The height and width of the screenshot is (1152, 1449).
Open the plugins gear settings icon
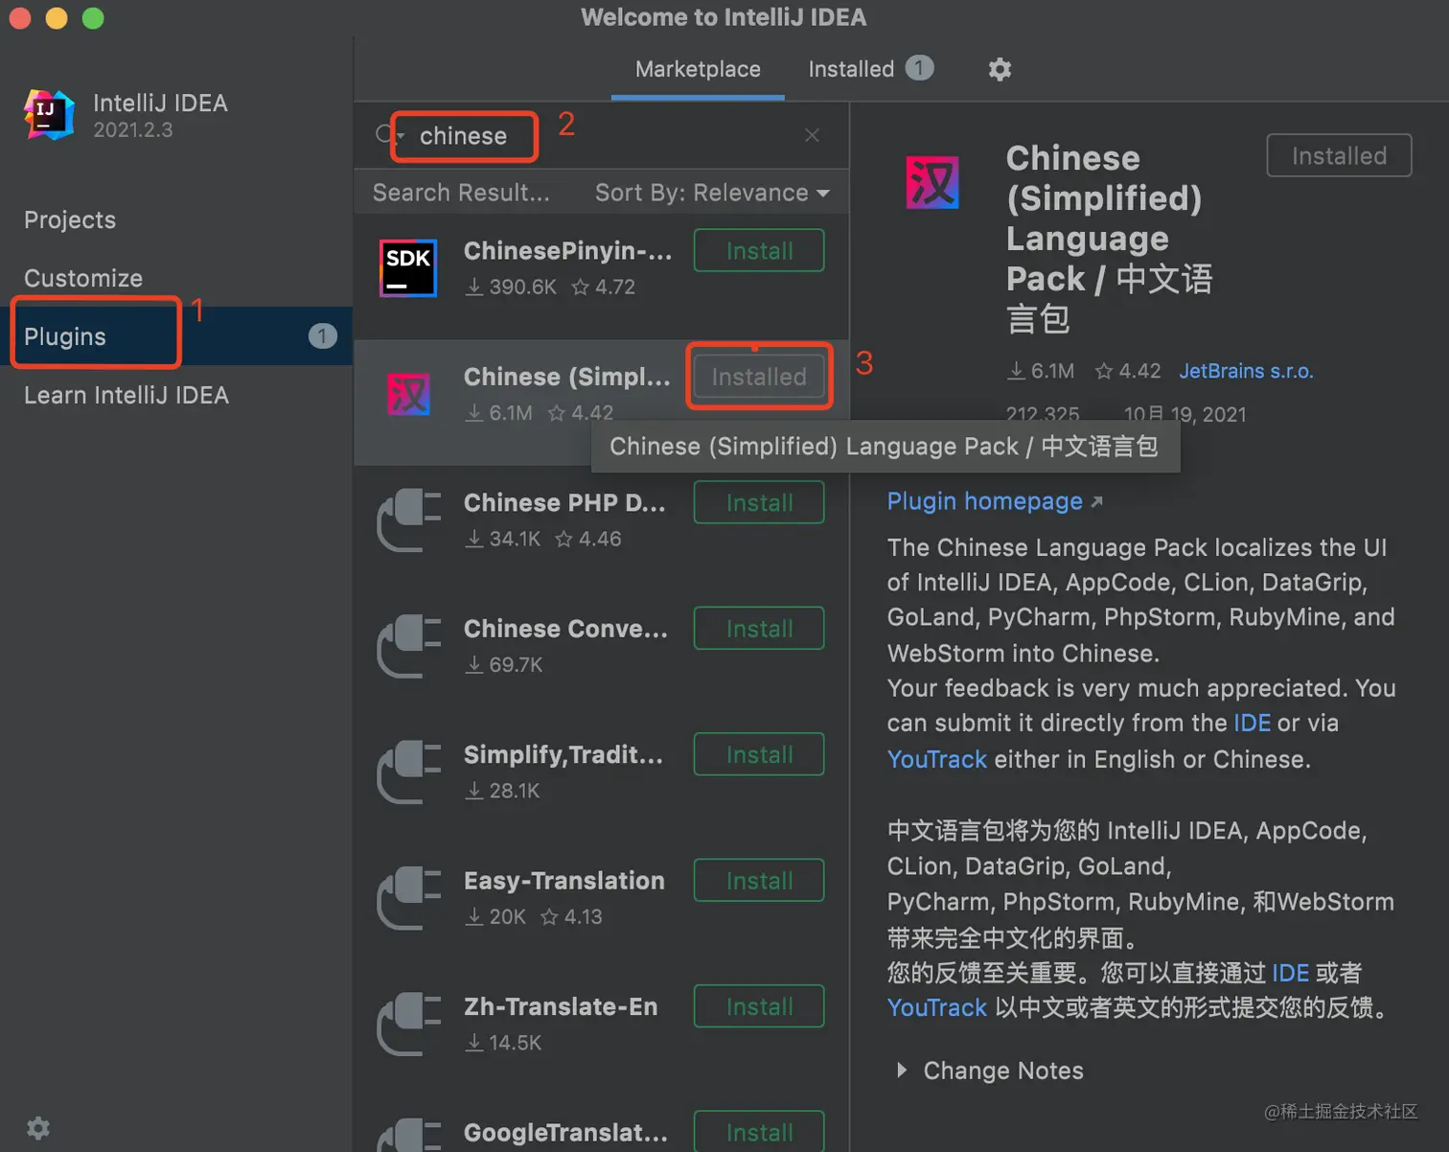point(1000,69)
